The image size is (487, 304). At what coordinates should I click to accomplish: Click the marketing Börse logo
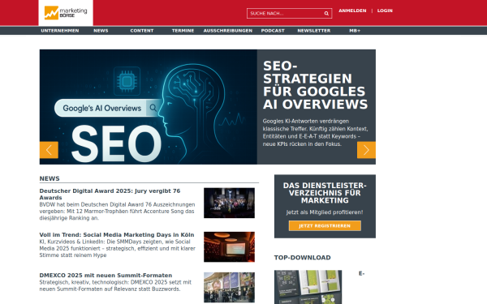[66, 13]
